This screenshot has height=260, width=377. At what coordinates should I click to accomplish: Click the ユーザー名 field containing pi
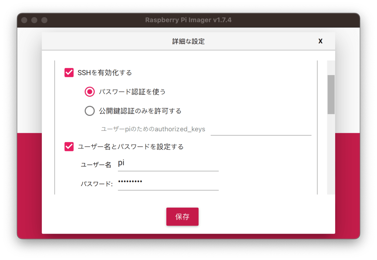click(168, 164)
